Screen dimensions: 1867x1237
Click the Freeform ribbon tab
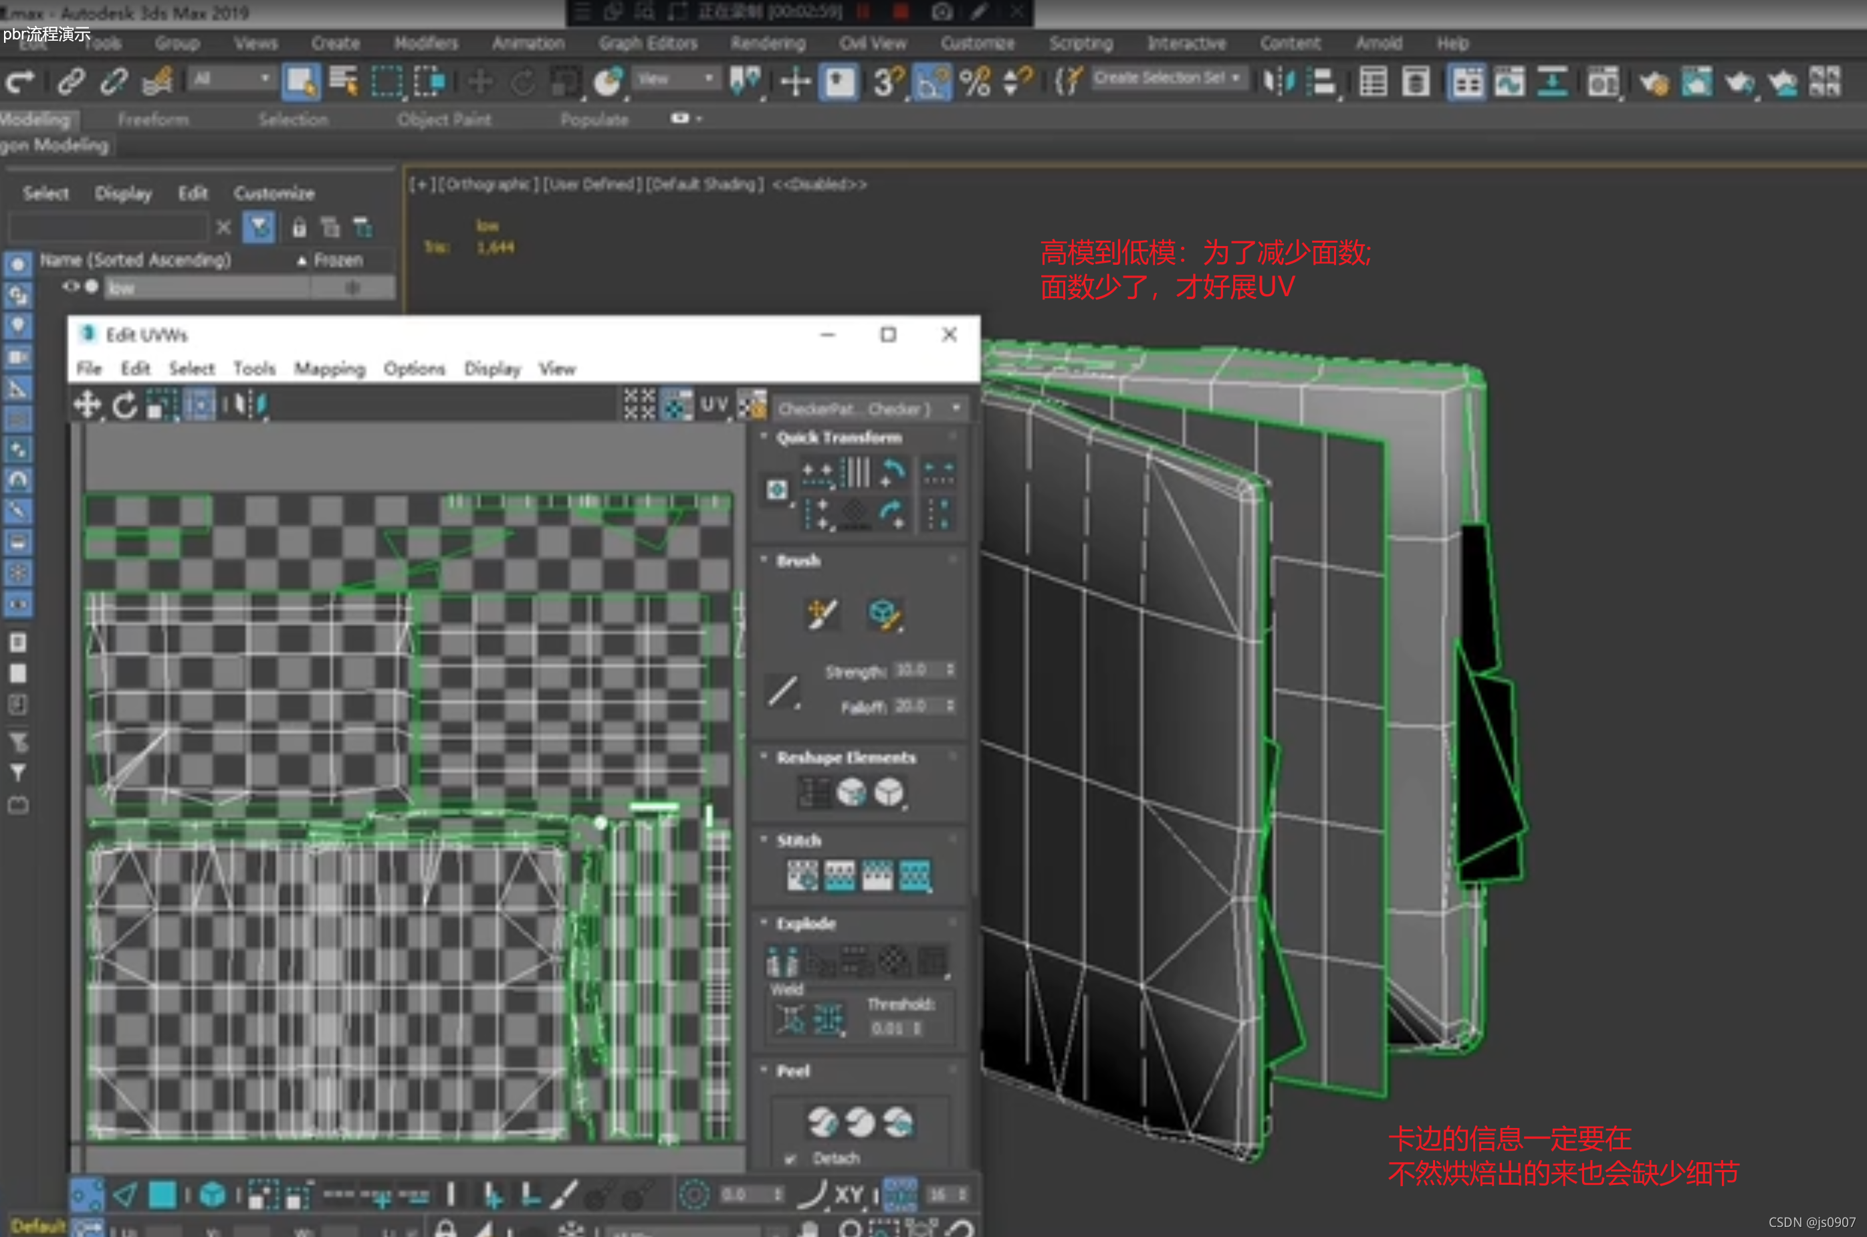click(x=153, y=120)
